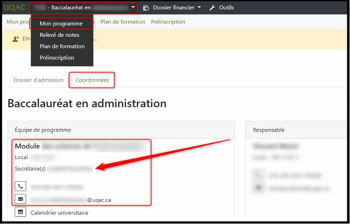Open Préinscription in the top navigation bar

(x=168, y=22)
